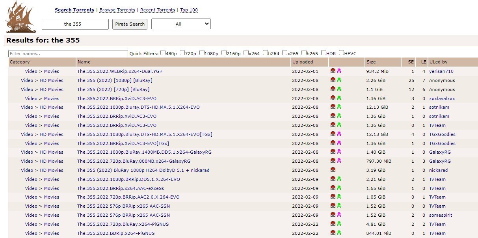Open the All category dropdown
The height and width of the screenshot is (238, 478).
pyautogui.click(x=181, y=24)
